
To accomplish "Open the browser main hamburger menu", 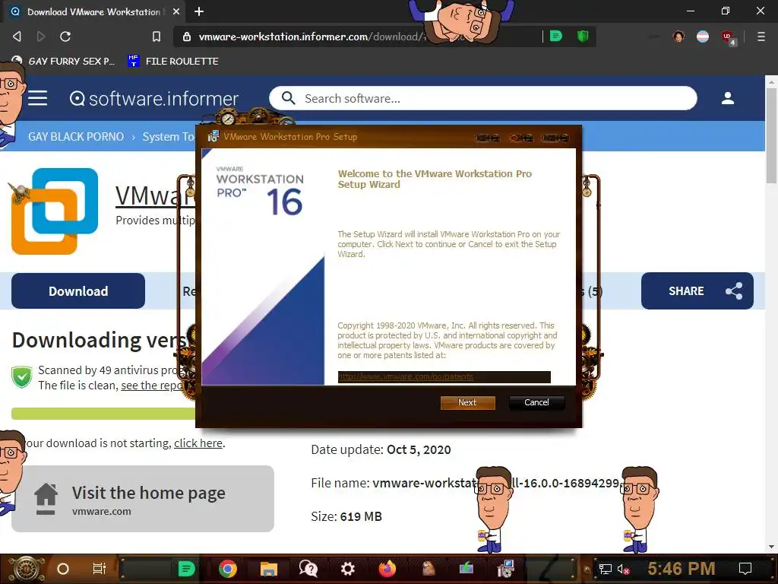I will [x=761, y=36].
